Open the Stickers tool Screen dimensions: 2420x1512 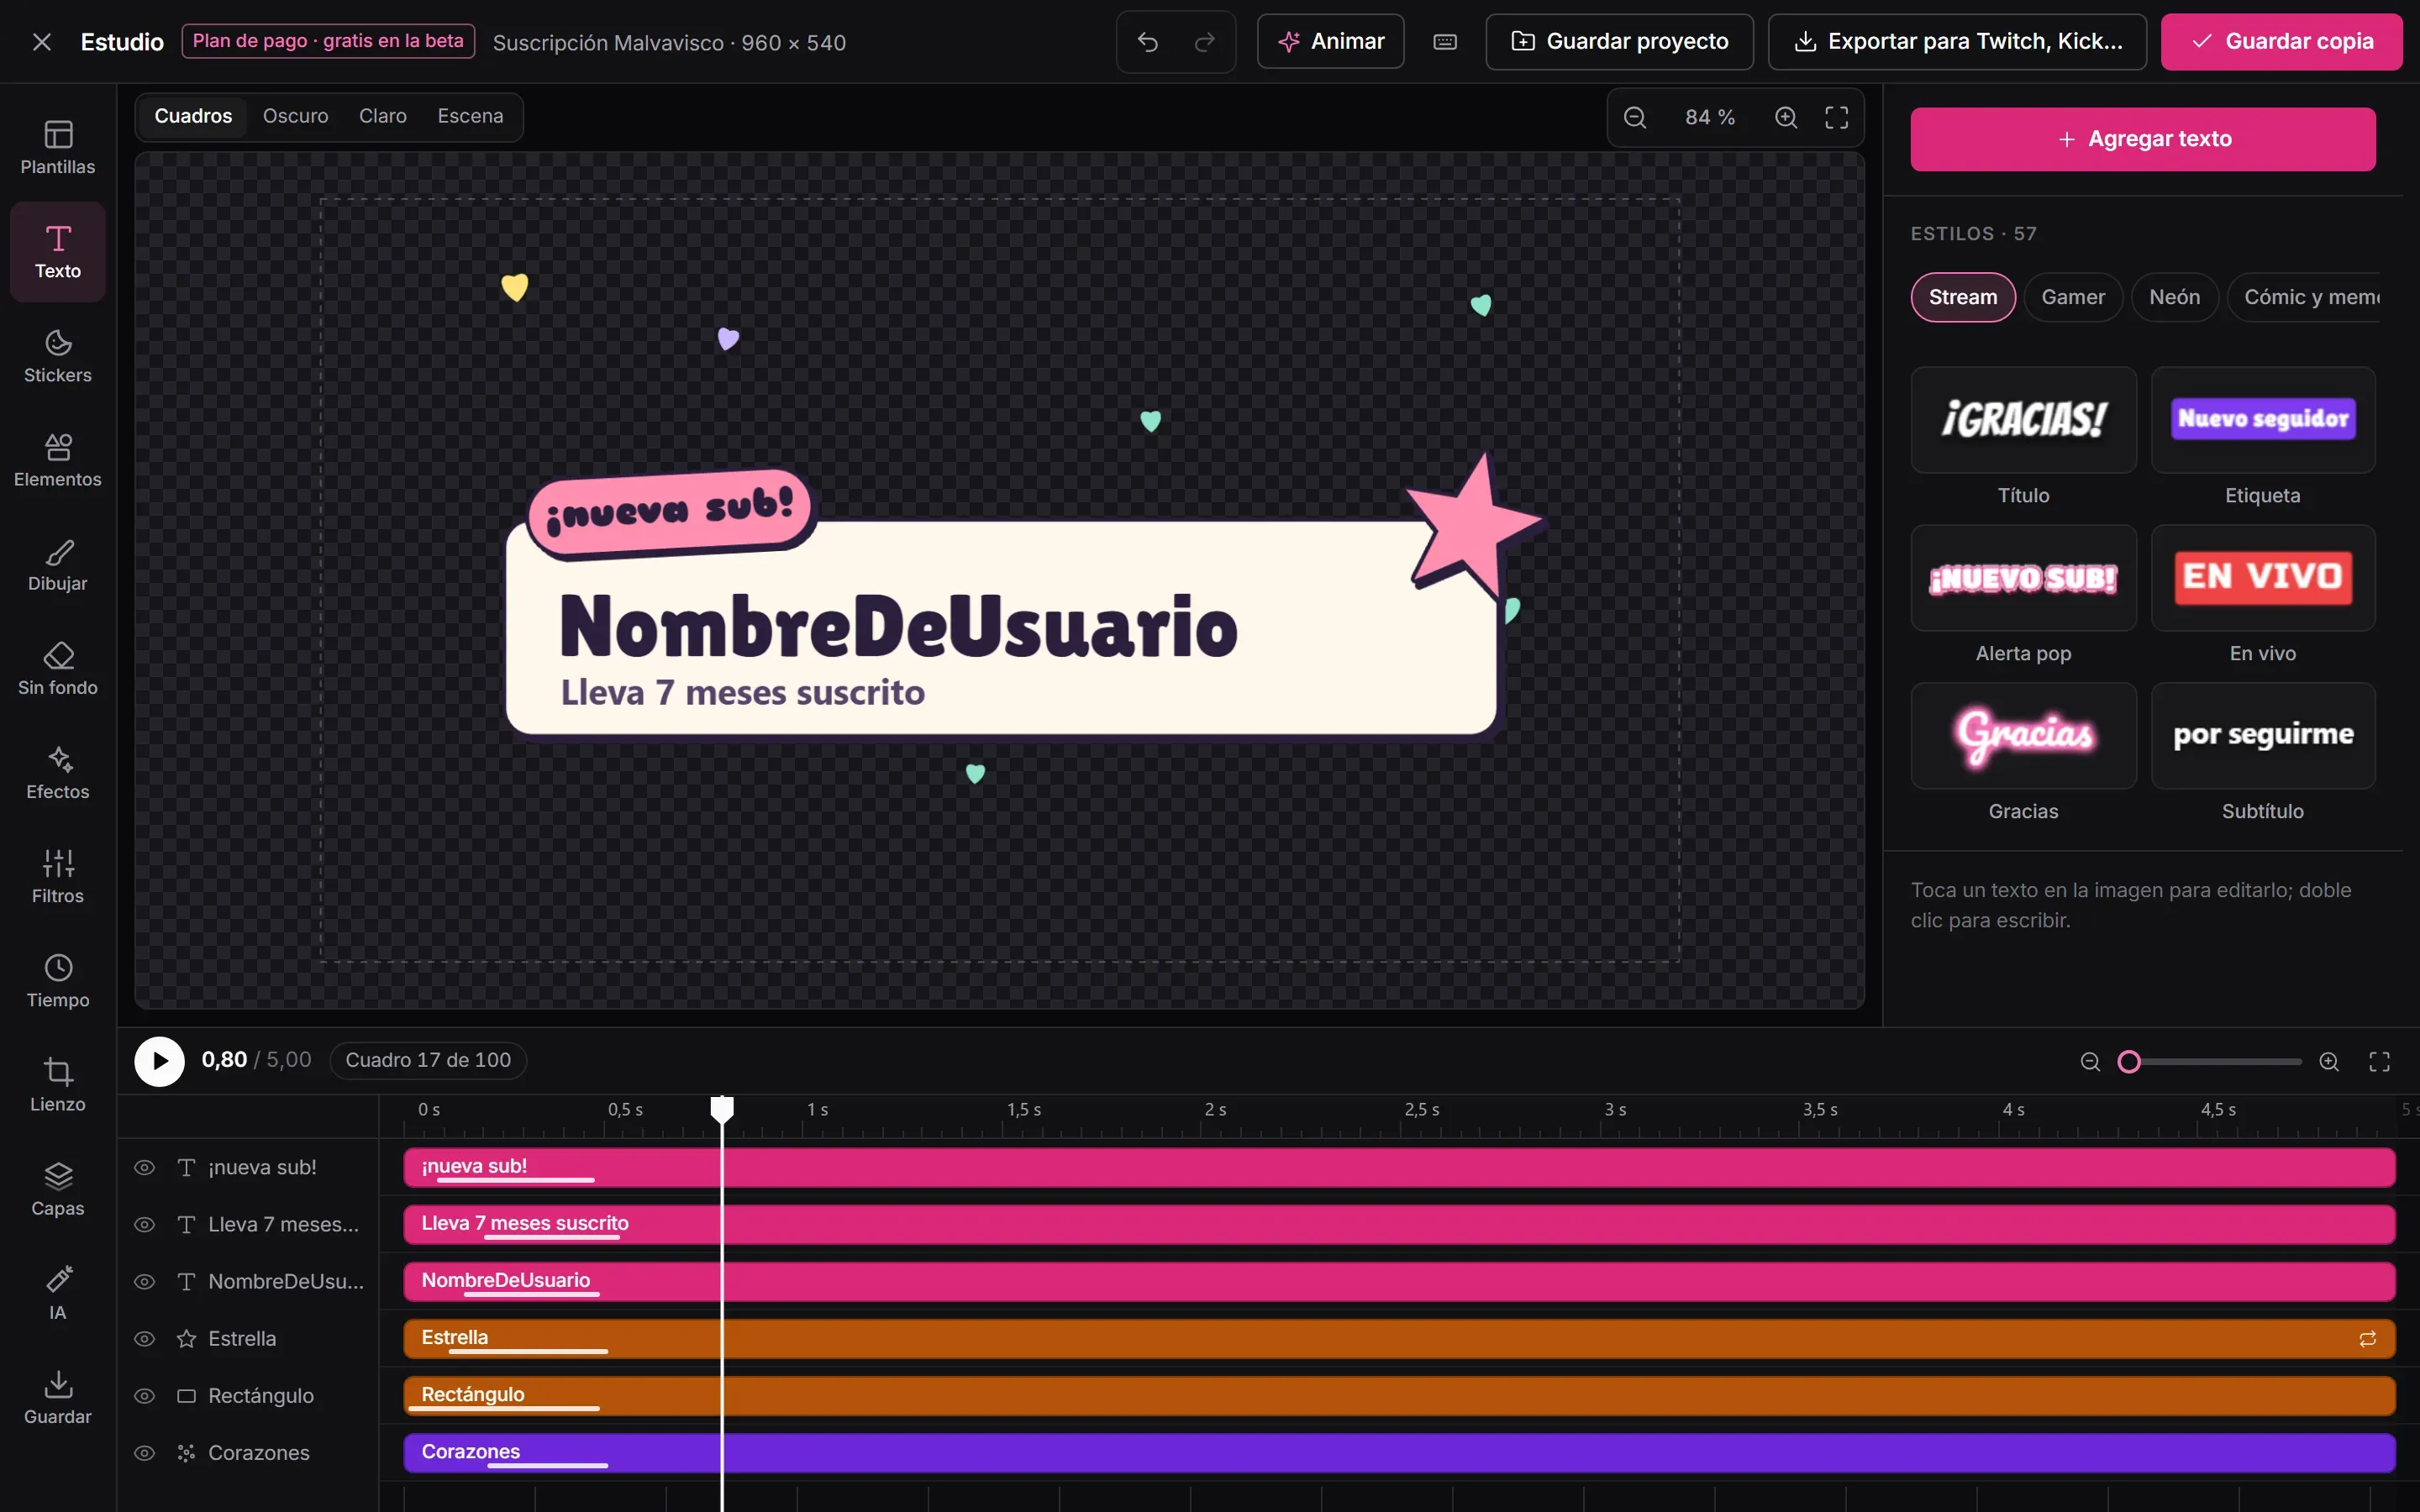click(x=58, y=356)
